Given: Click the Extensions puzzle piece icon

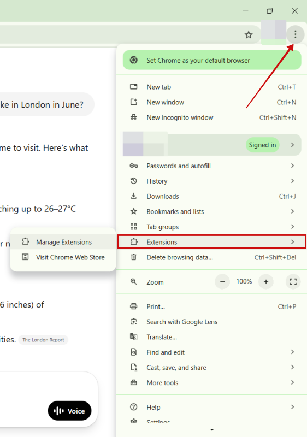Looking at the screenshot, I should click(x=134, y=241).
